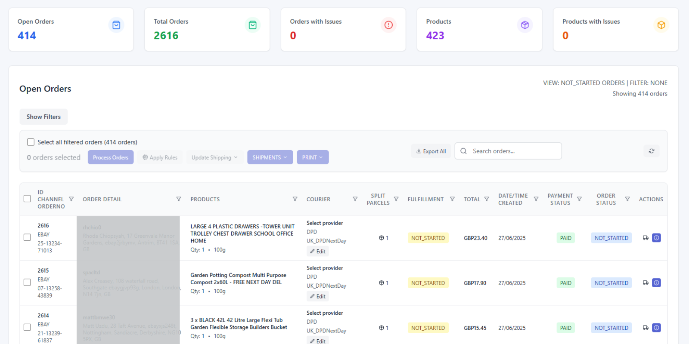Filter the ID Channel OrderNo column
The image size is (689, 344).
[71, 199]
